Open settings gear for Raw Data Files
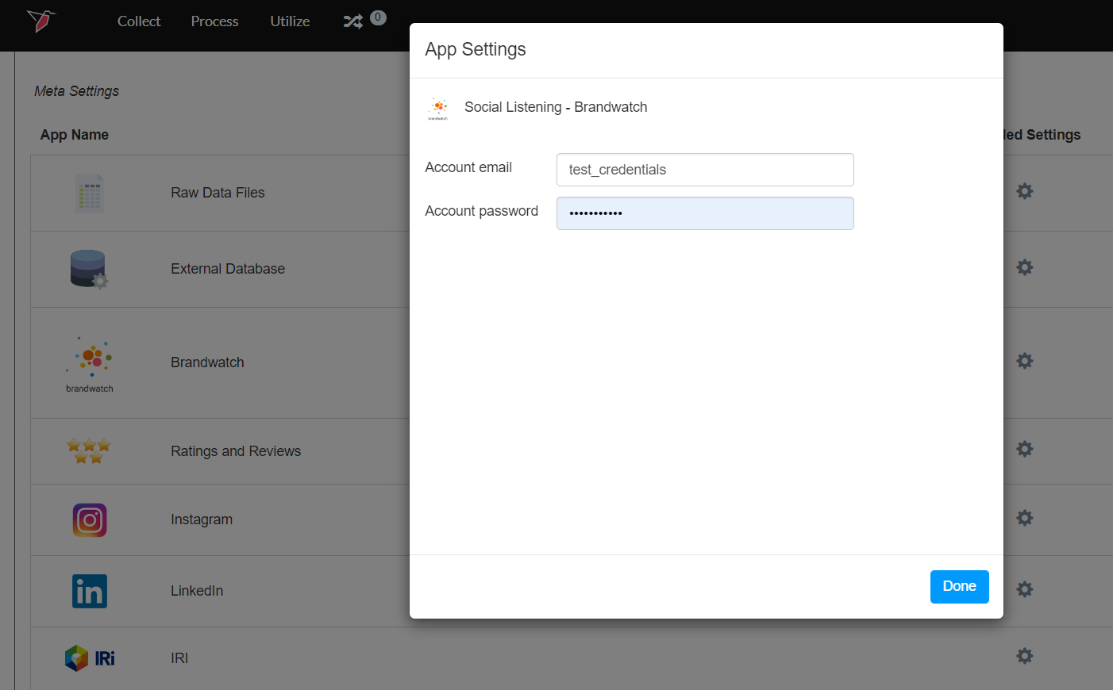1113x690 pixels. 1025,191
